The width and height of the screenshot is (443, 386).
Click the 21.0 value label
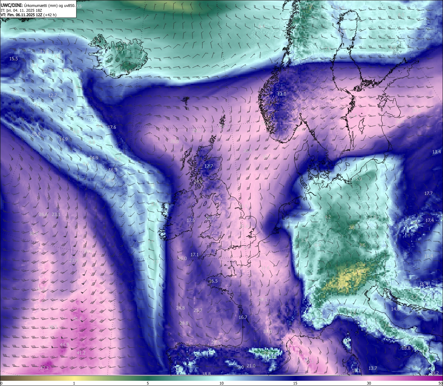(251, 366)
